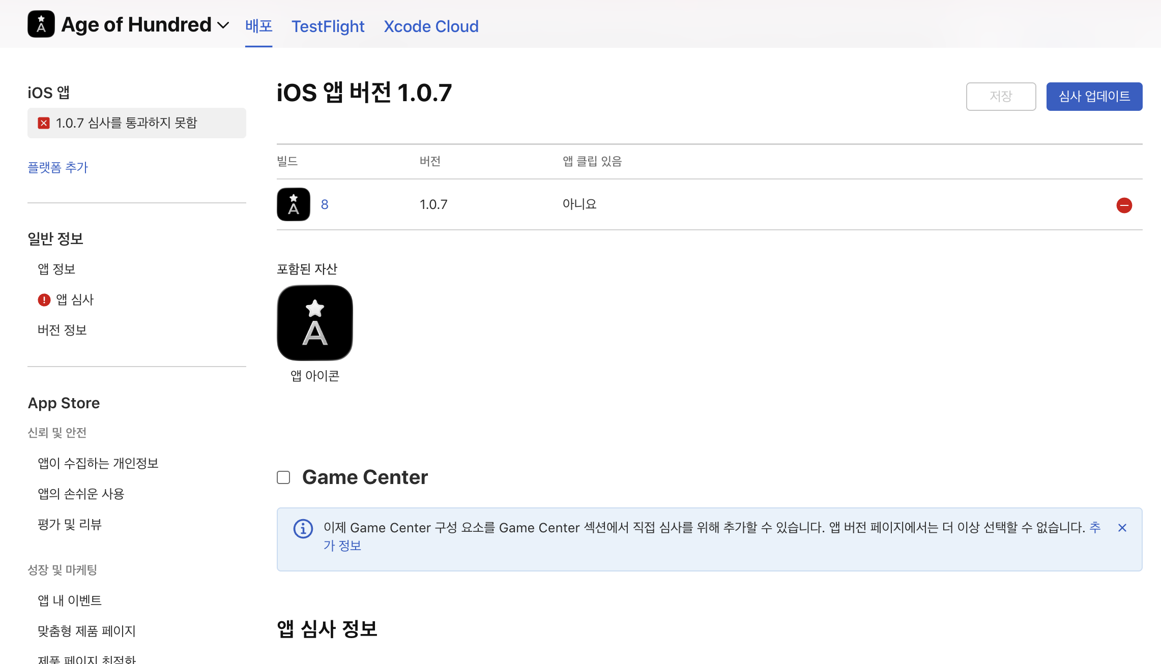Click the 심사 업데이트 button
Screen dimensions: 1161x664
tap(1094, 97)
